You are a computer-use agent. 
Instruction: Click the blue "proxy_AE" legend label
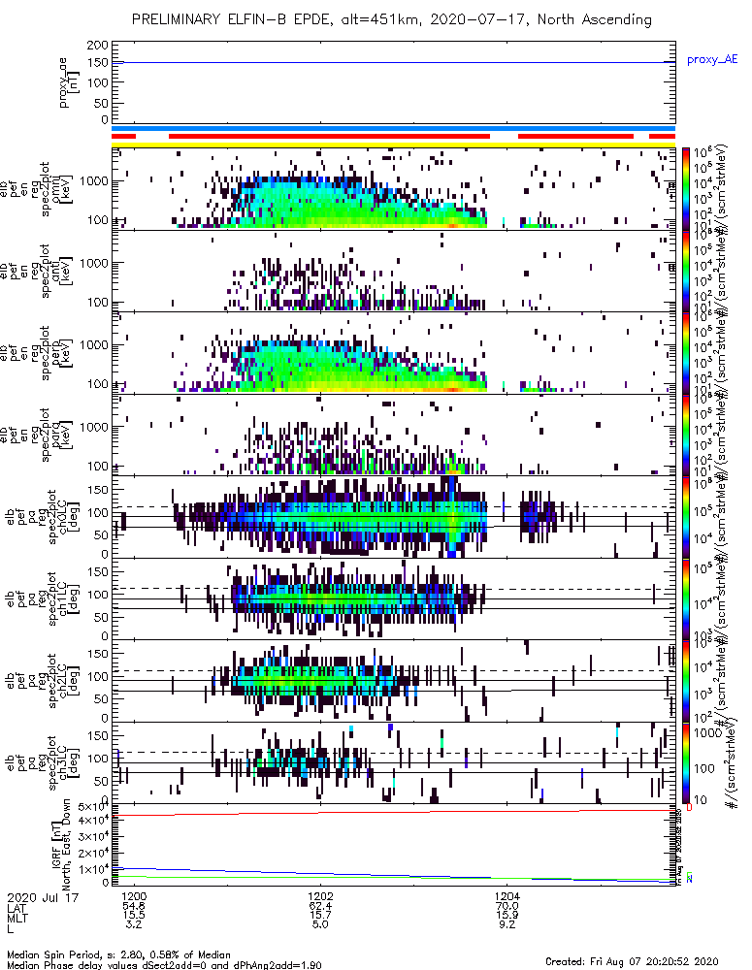[x=712, y=60]
